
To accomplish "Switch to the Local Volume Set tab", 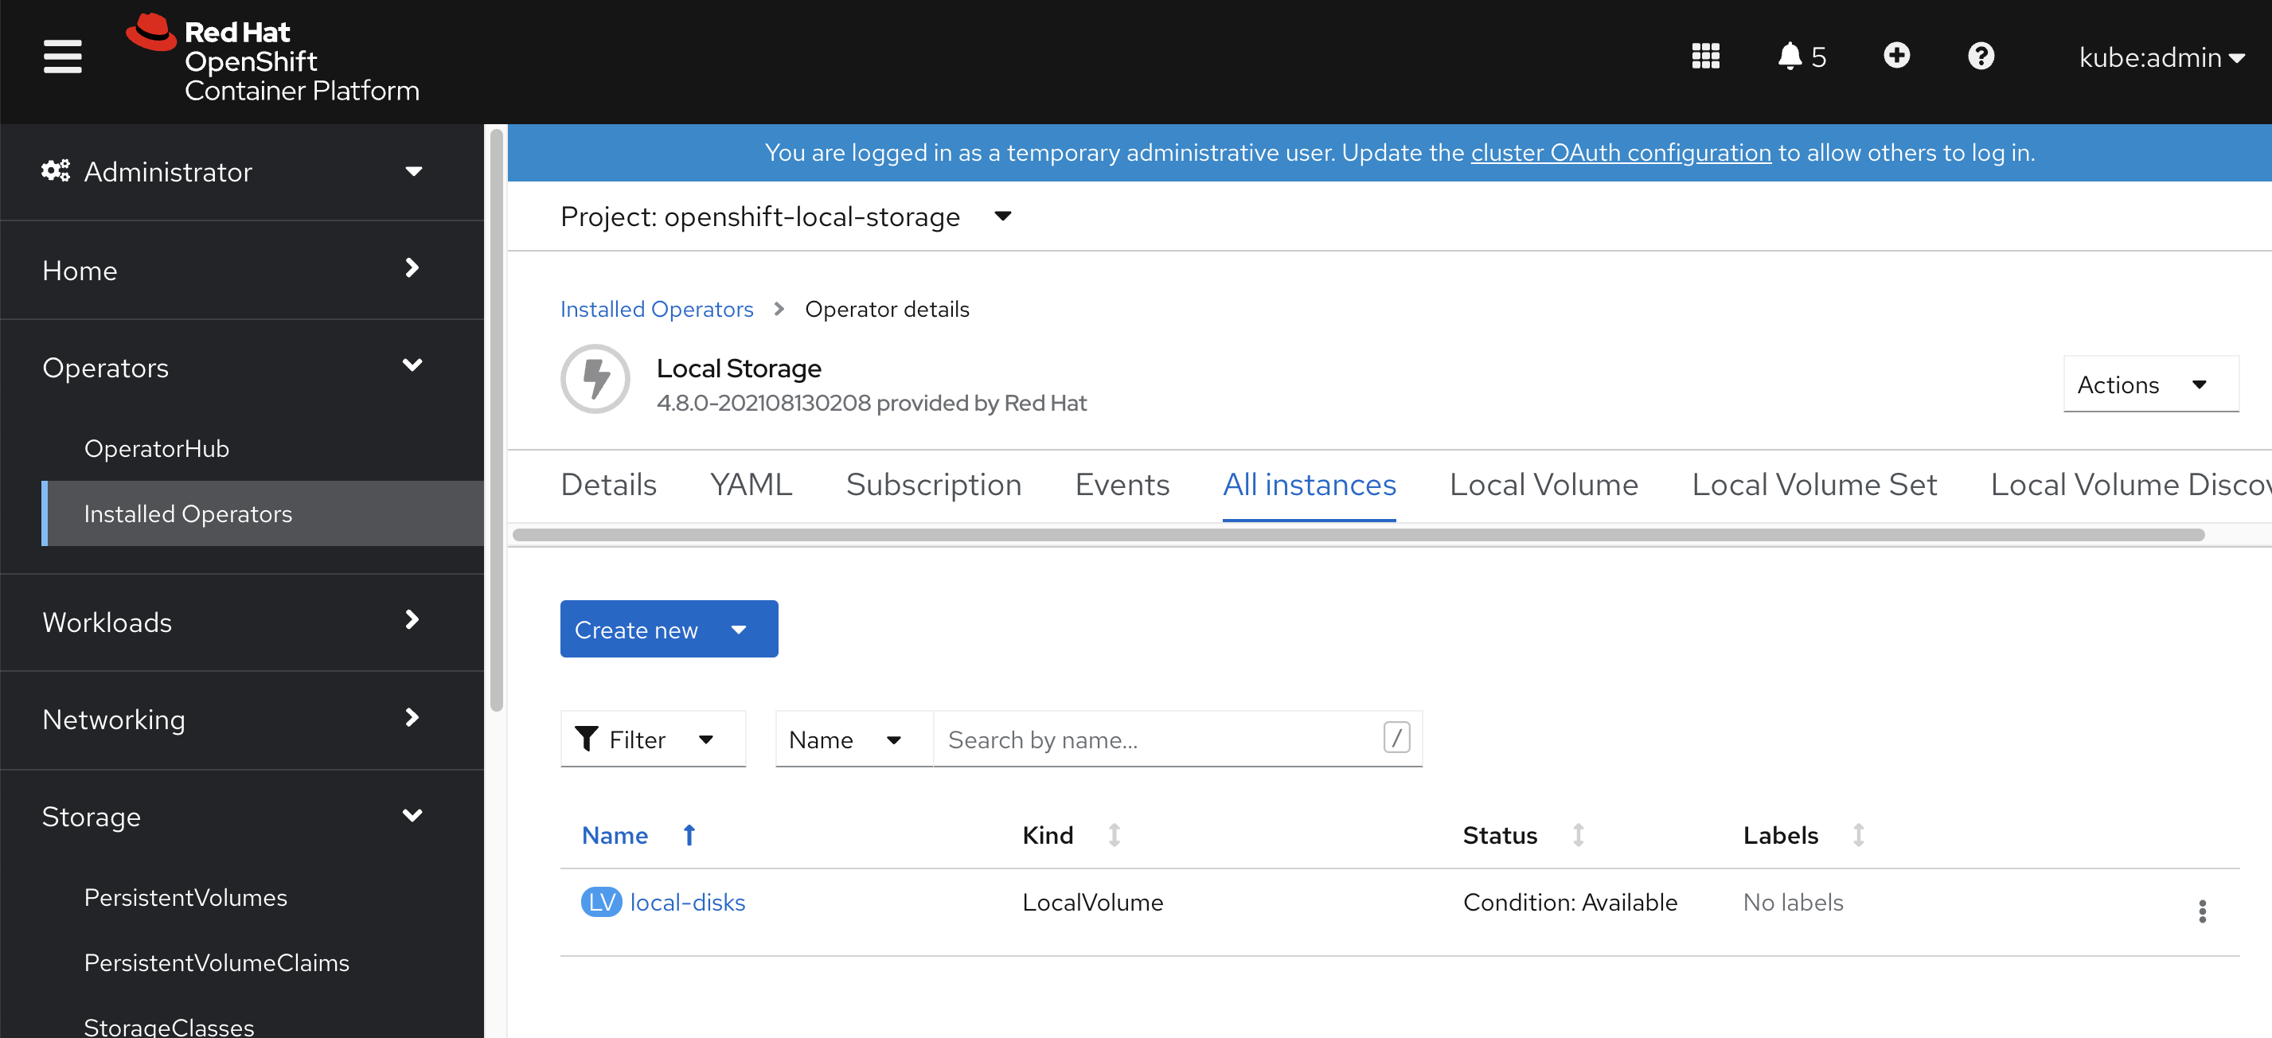I will tap(1813, 485).
